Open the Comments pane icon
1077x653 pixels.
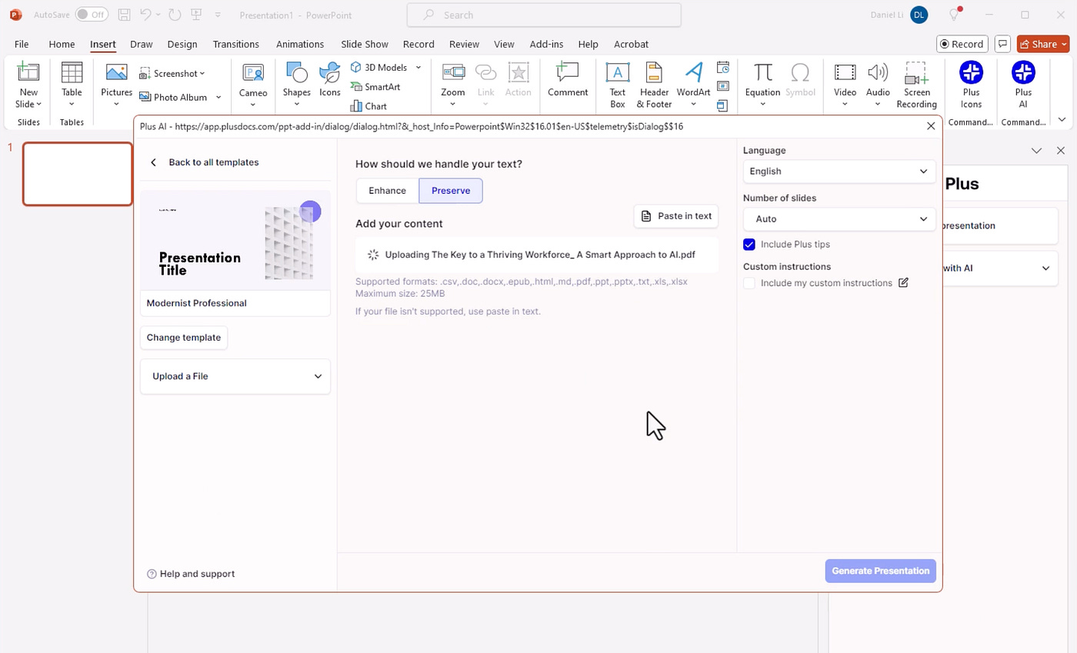[1002, 44]
